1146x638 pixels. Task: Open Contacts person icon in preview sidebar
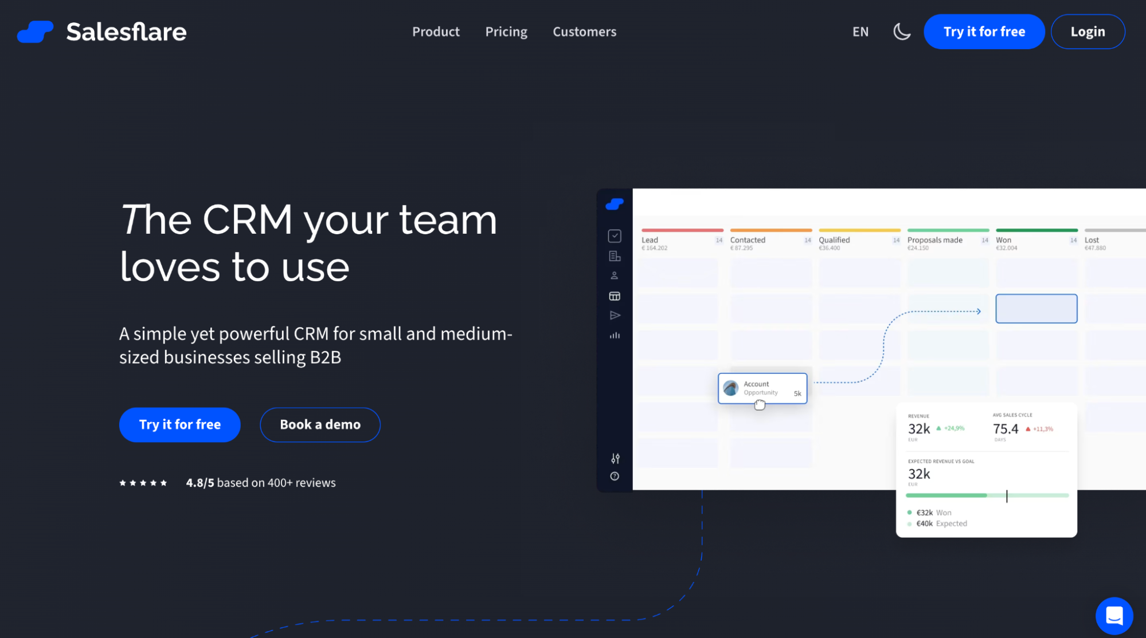(615, 275)
